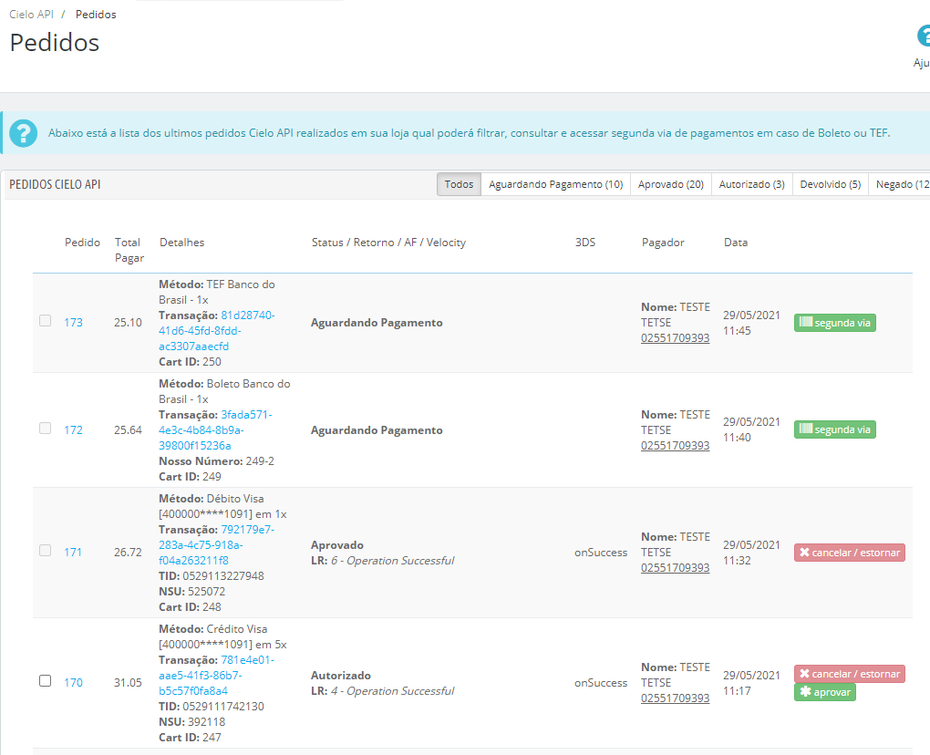This screenshot has height=755, width=930.
Task: Click the Autorizado status of order 170
Action: 341,676
